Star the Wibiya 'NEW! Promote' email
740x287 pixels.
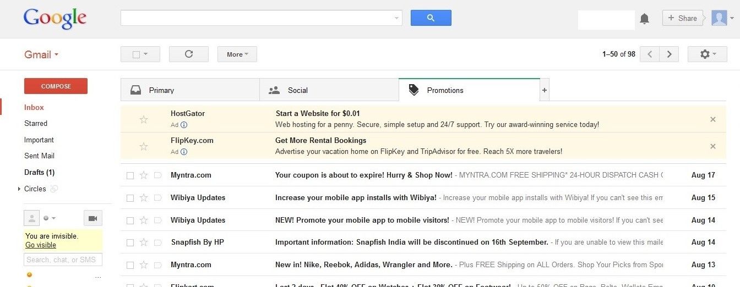[144, 220]
